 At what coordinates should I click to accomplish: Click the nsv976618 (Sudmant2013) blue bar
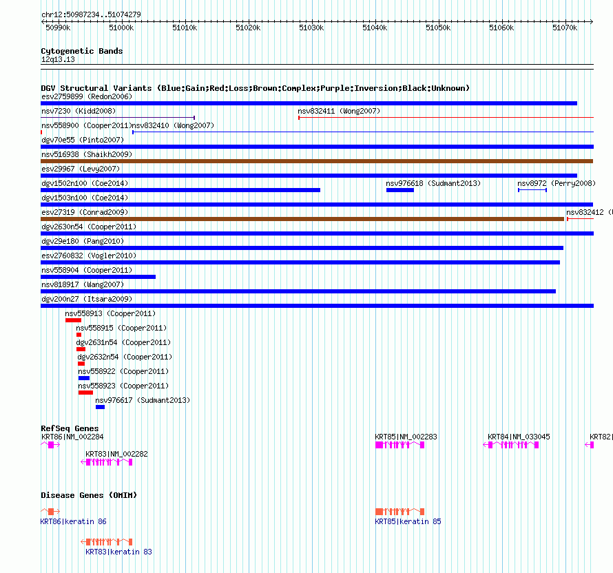[x=400, y=190]
